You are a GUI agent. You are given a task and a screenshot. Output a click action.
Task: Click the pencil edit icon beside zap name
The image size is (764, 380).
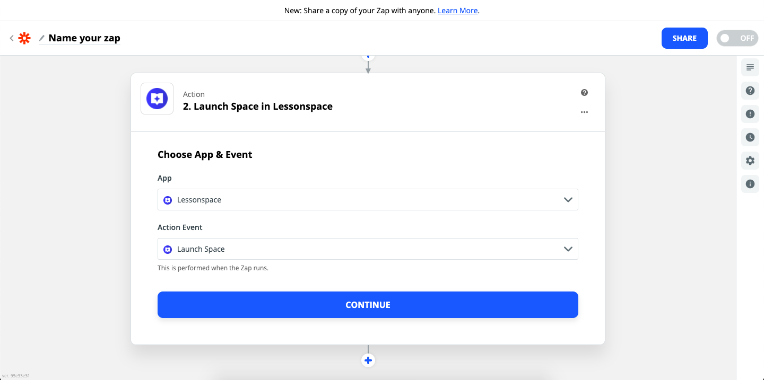pos(42,38)
